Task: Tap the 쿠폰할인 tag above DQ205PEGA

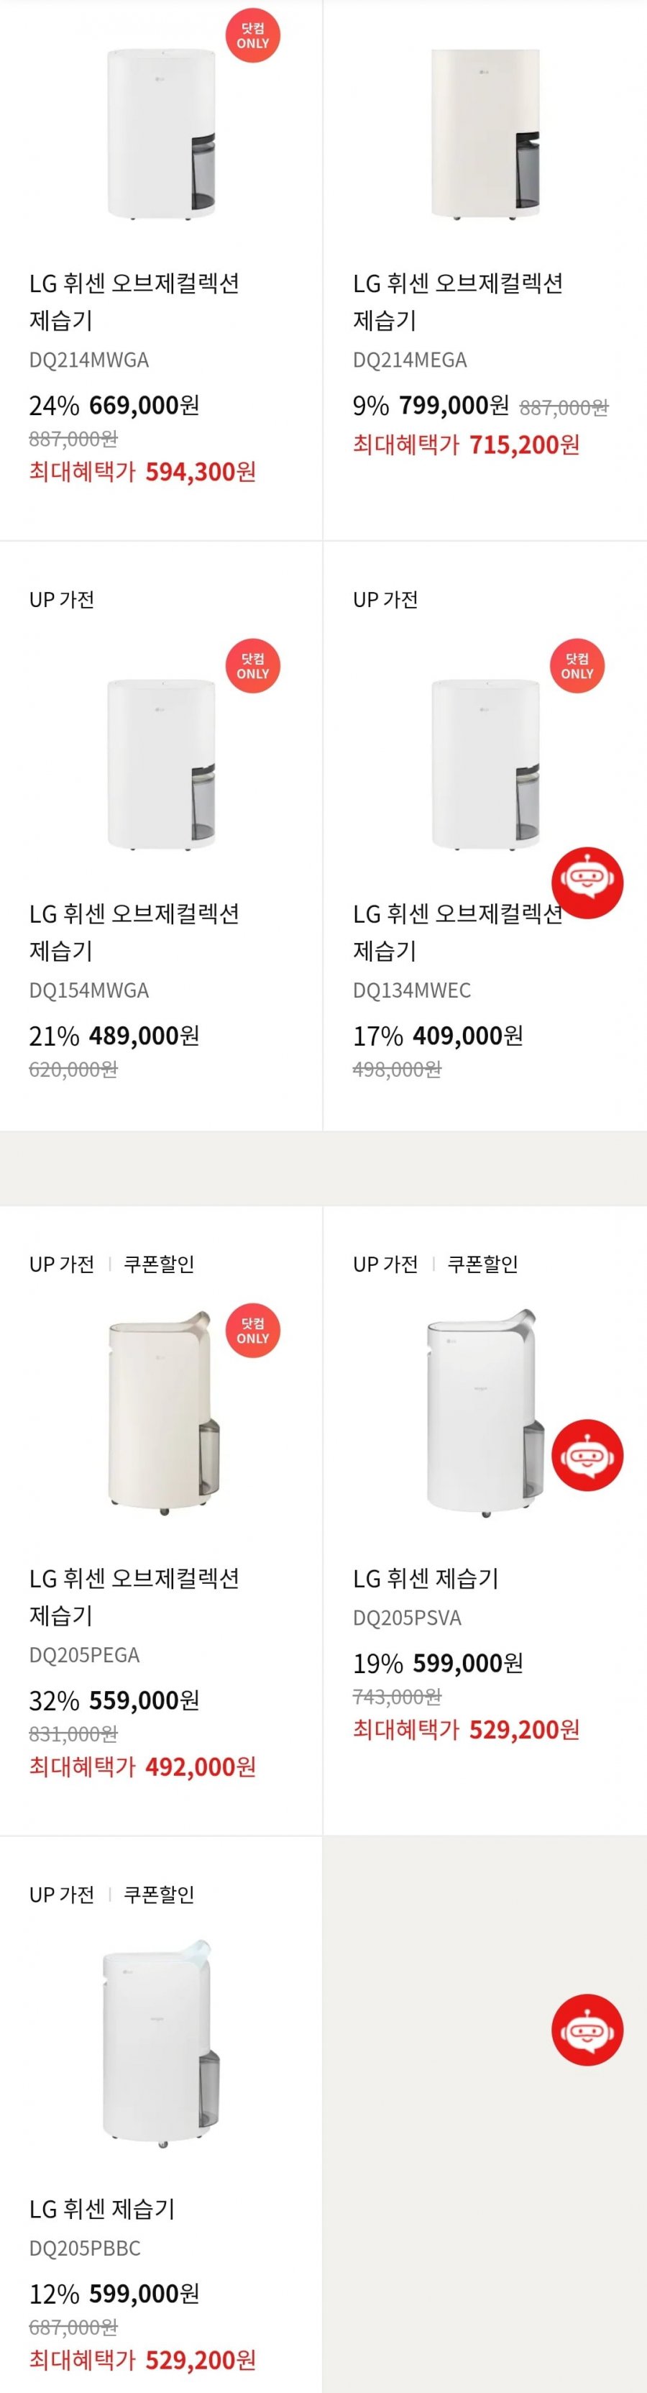Action: click(x=159, y=1264)
